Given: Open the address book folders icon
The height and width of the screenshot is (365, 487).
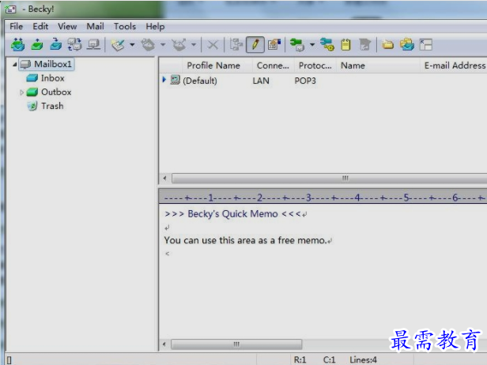Looking at the screenshot, I should [x=407, y=44].
